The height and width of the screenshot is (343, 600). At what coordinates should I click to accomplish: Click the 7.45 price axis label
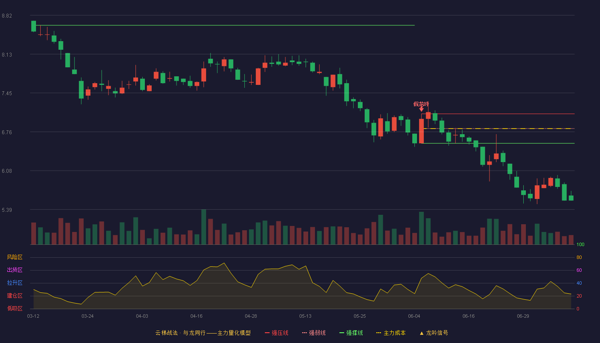click(7, 93)
